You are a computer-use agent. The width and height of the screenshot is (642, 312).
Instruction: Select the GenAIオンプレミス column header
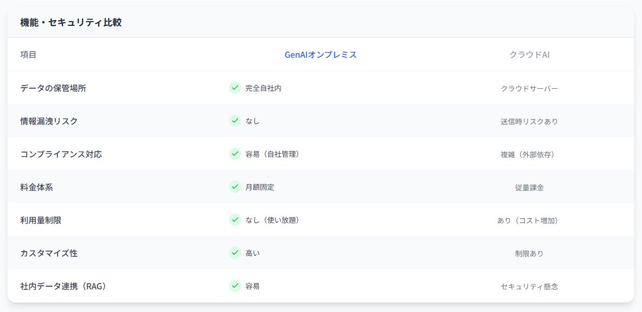(x=321, y=55)
